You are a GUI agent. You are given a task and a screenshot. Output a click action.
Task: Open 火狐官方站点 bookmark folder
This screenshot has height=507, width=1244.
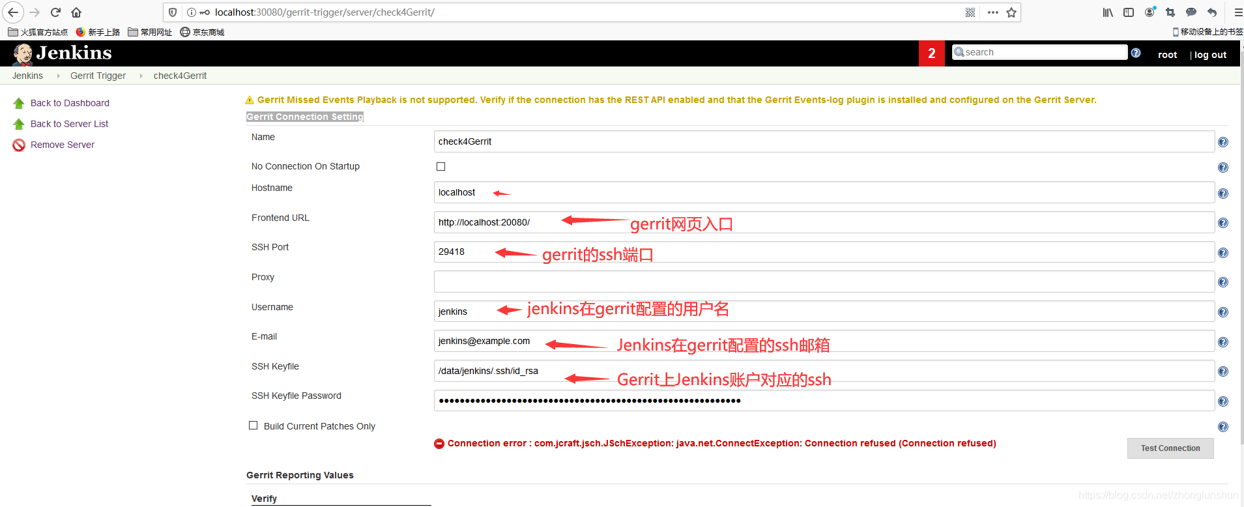[38, 32]
